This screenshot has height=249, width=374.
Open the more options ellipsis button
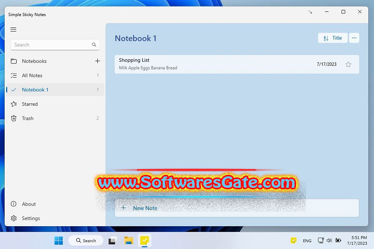click(354, 38)
